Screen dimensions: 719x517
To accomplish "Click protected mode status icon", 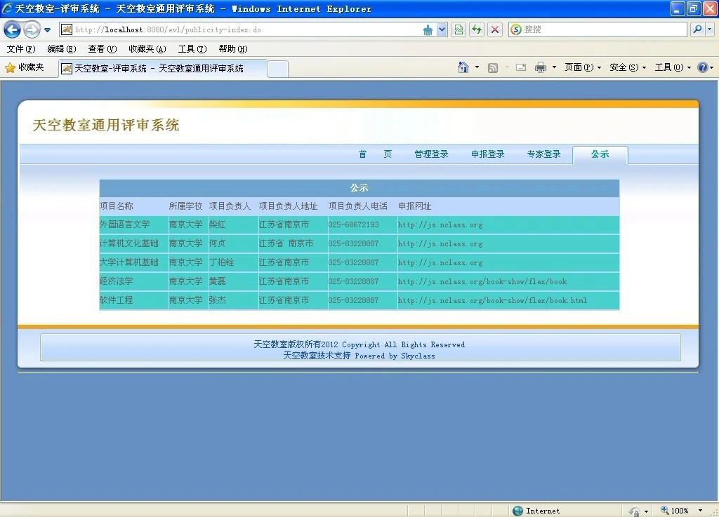I will [x=634, y=511].
